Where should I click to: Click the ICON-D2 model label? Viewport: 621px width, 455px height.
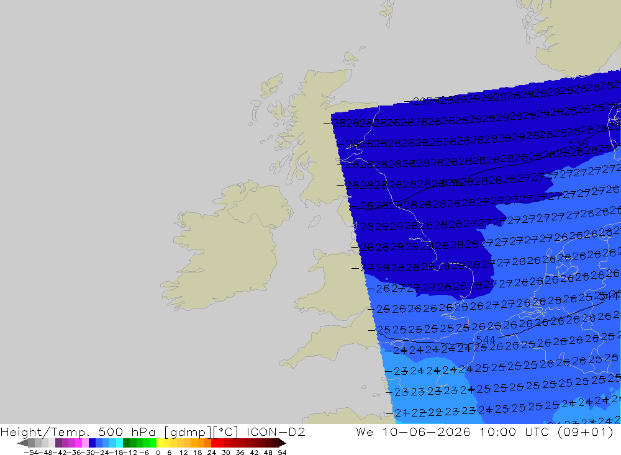[x=276, y=431]
